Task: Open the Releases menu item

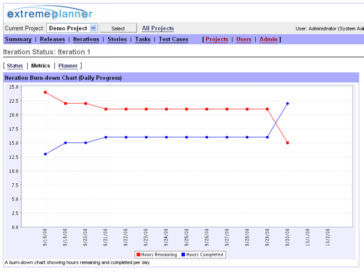Action: (52, 40)
